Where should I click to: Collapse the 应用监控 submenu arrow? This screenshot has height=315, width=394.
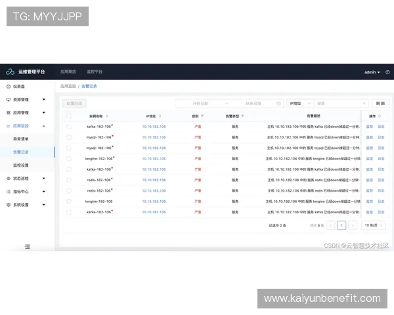point(44,126)
